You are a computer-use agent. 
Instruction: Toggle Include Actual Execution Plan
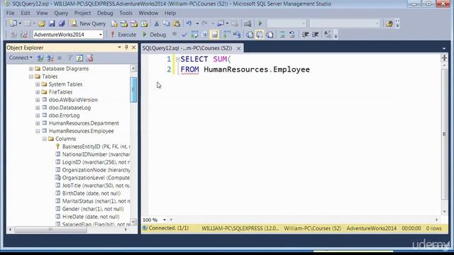pyautogui.click(x=226, y=35)
